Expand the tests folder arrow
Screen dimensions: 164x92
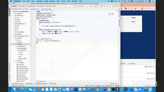pyautogui.click(x=15, y=61)
